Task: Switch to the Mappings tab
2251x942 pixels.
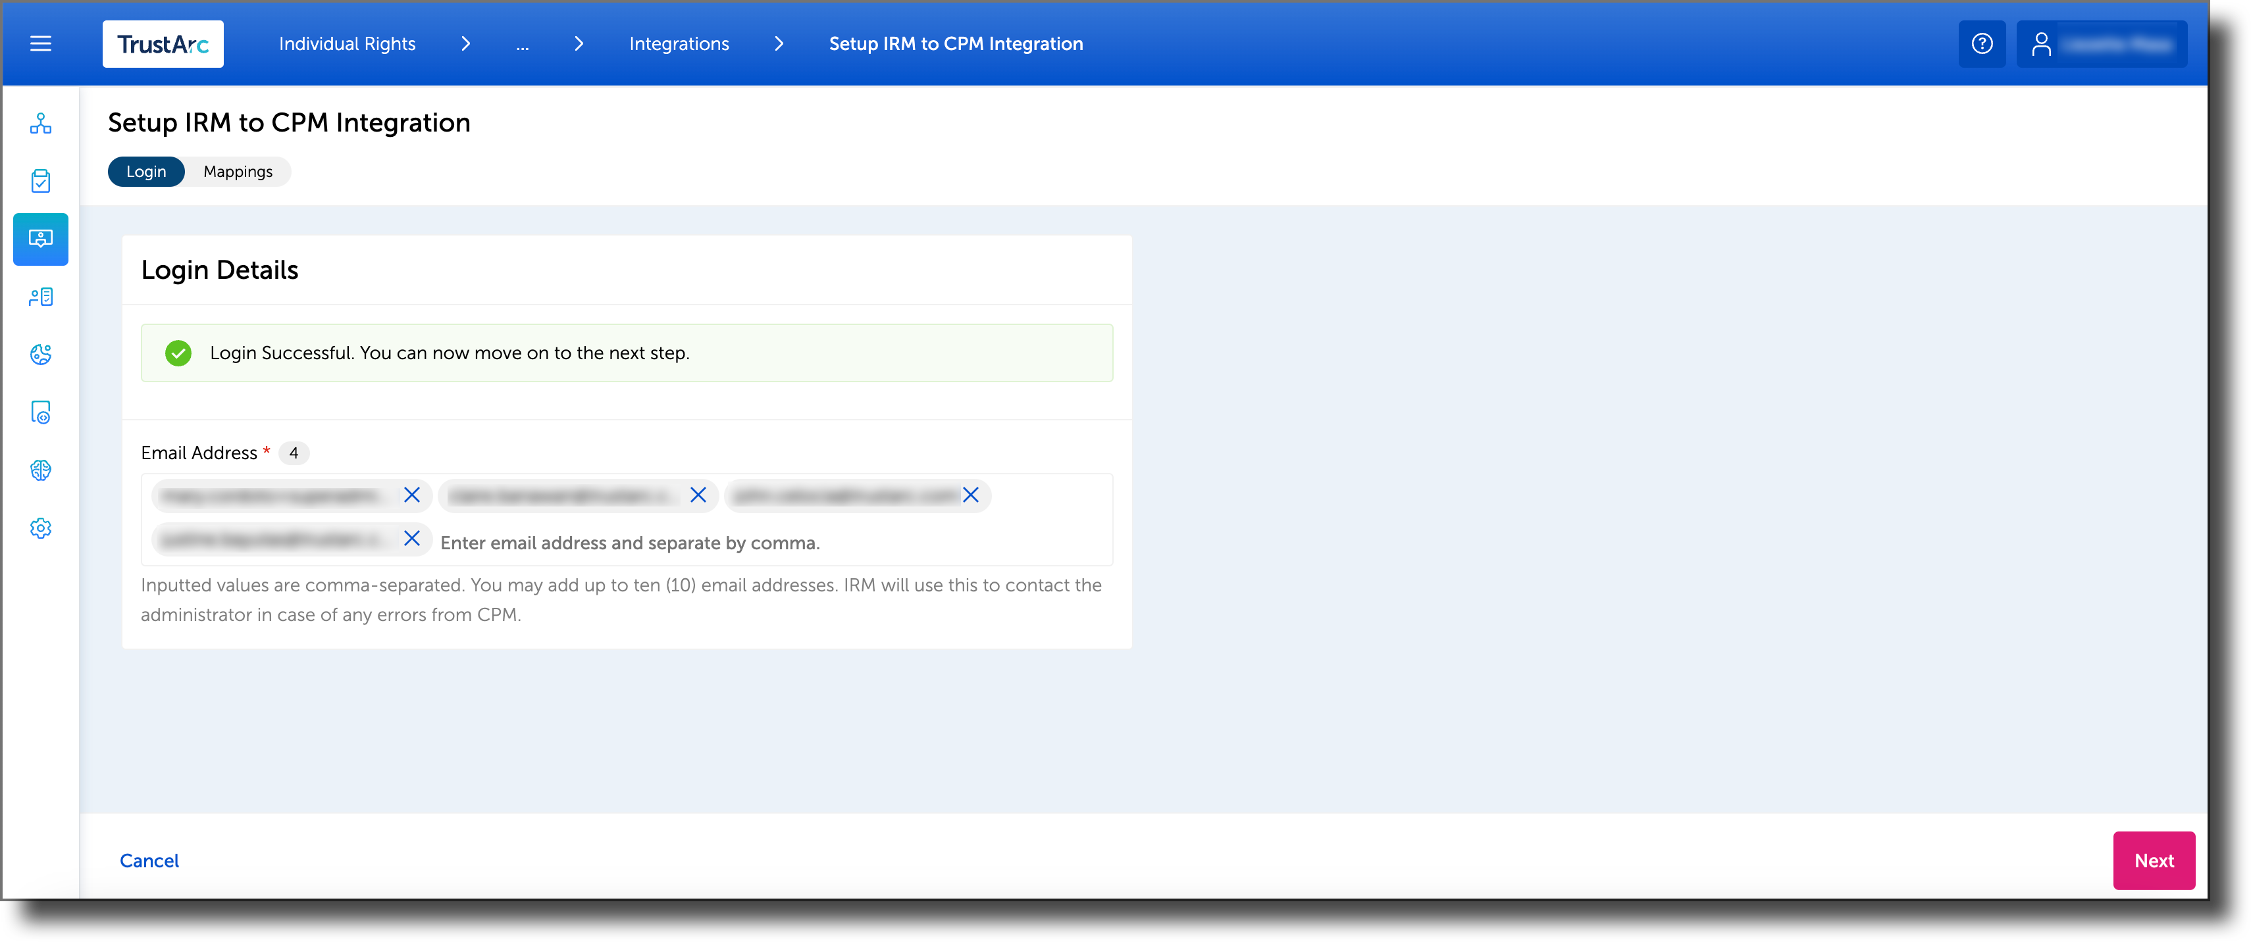Action: [x=237, y=171]
